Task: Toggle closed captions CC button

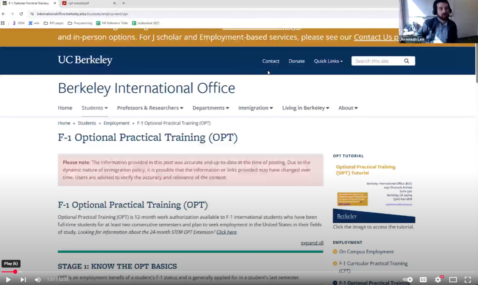Action: click(423, 279)
